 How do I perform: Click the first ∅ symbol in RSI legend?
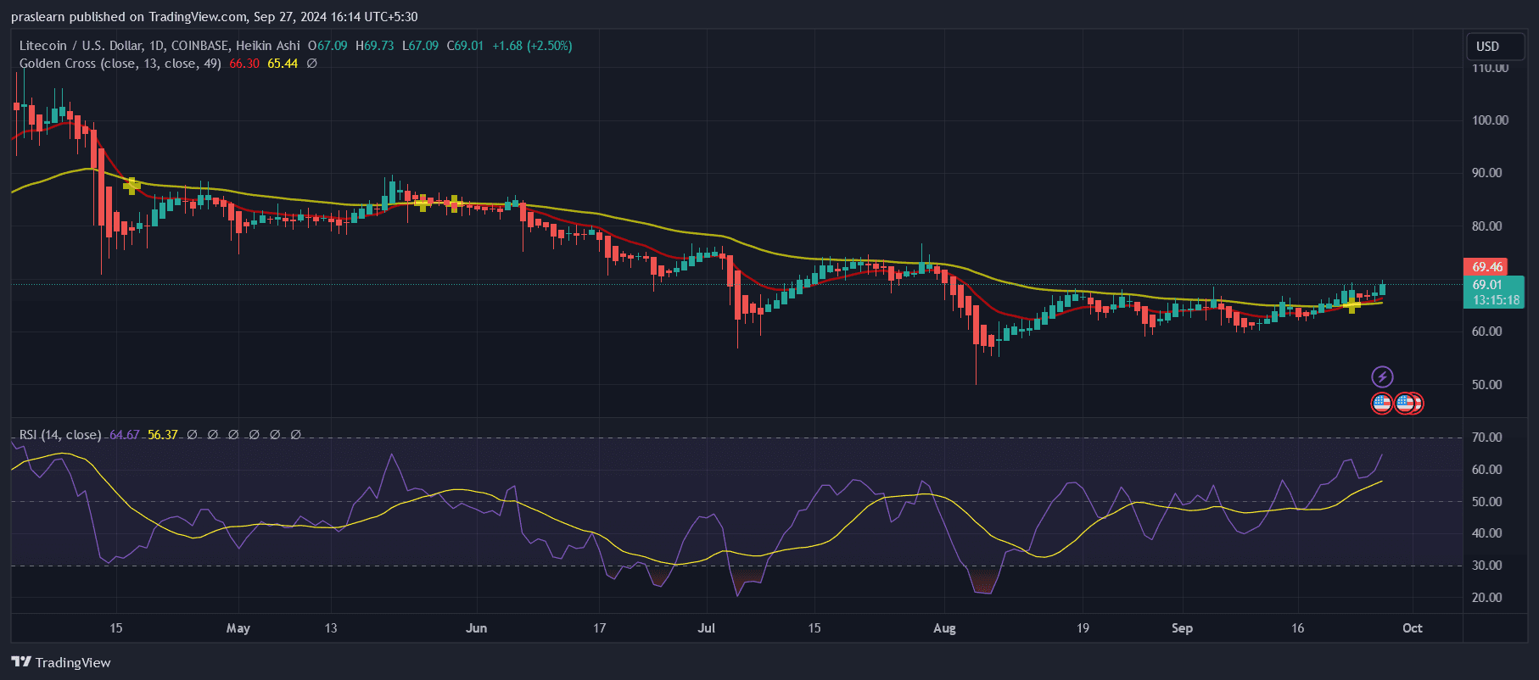point(192,435)
